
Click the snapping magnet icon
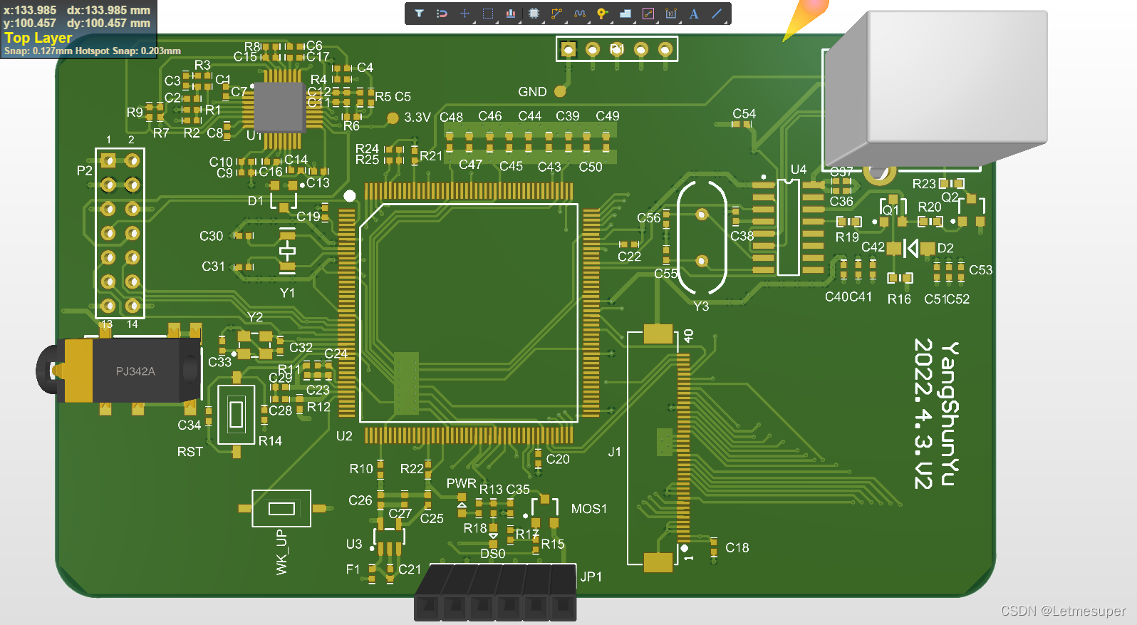(x=442, y=14)
